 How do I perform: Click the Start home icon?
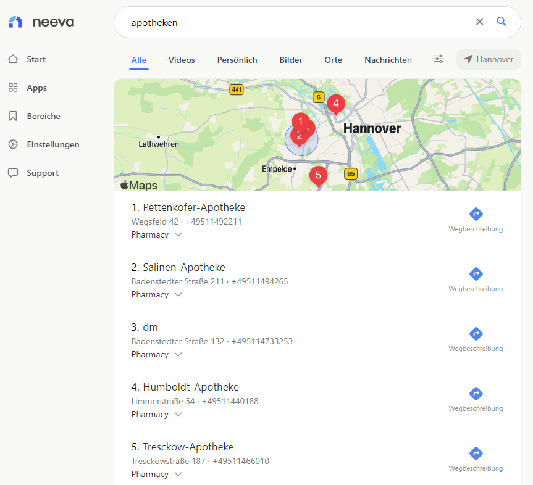click(13, 59)
